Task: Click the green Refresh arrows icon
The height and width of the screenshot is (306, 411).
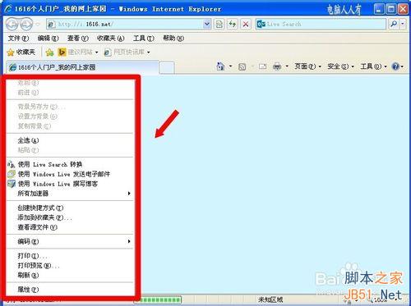Action: 233,24
